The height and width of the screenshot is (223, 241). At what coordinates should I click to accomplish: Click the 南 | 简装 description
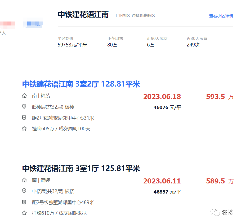[41, 180]
